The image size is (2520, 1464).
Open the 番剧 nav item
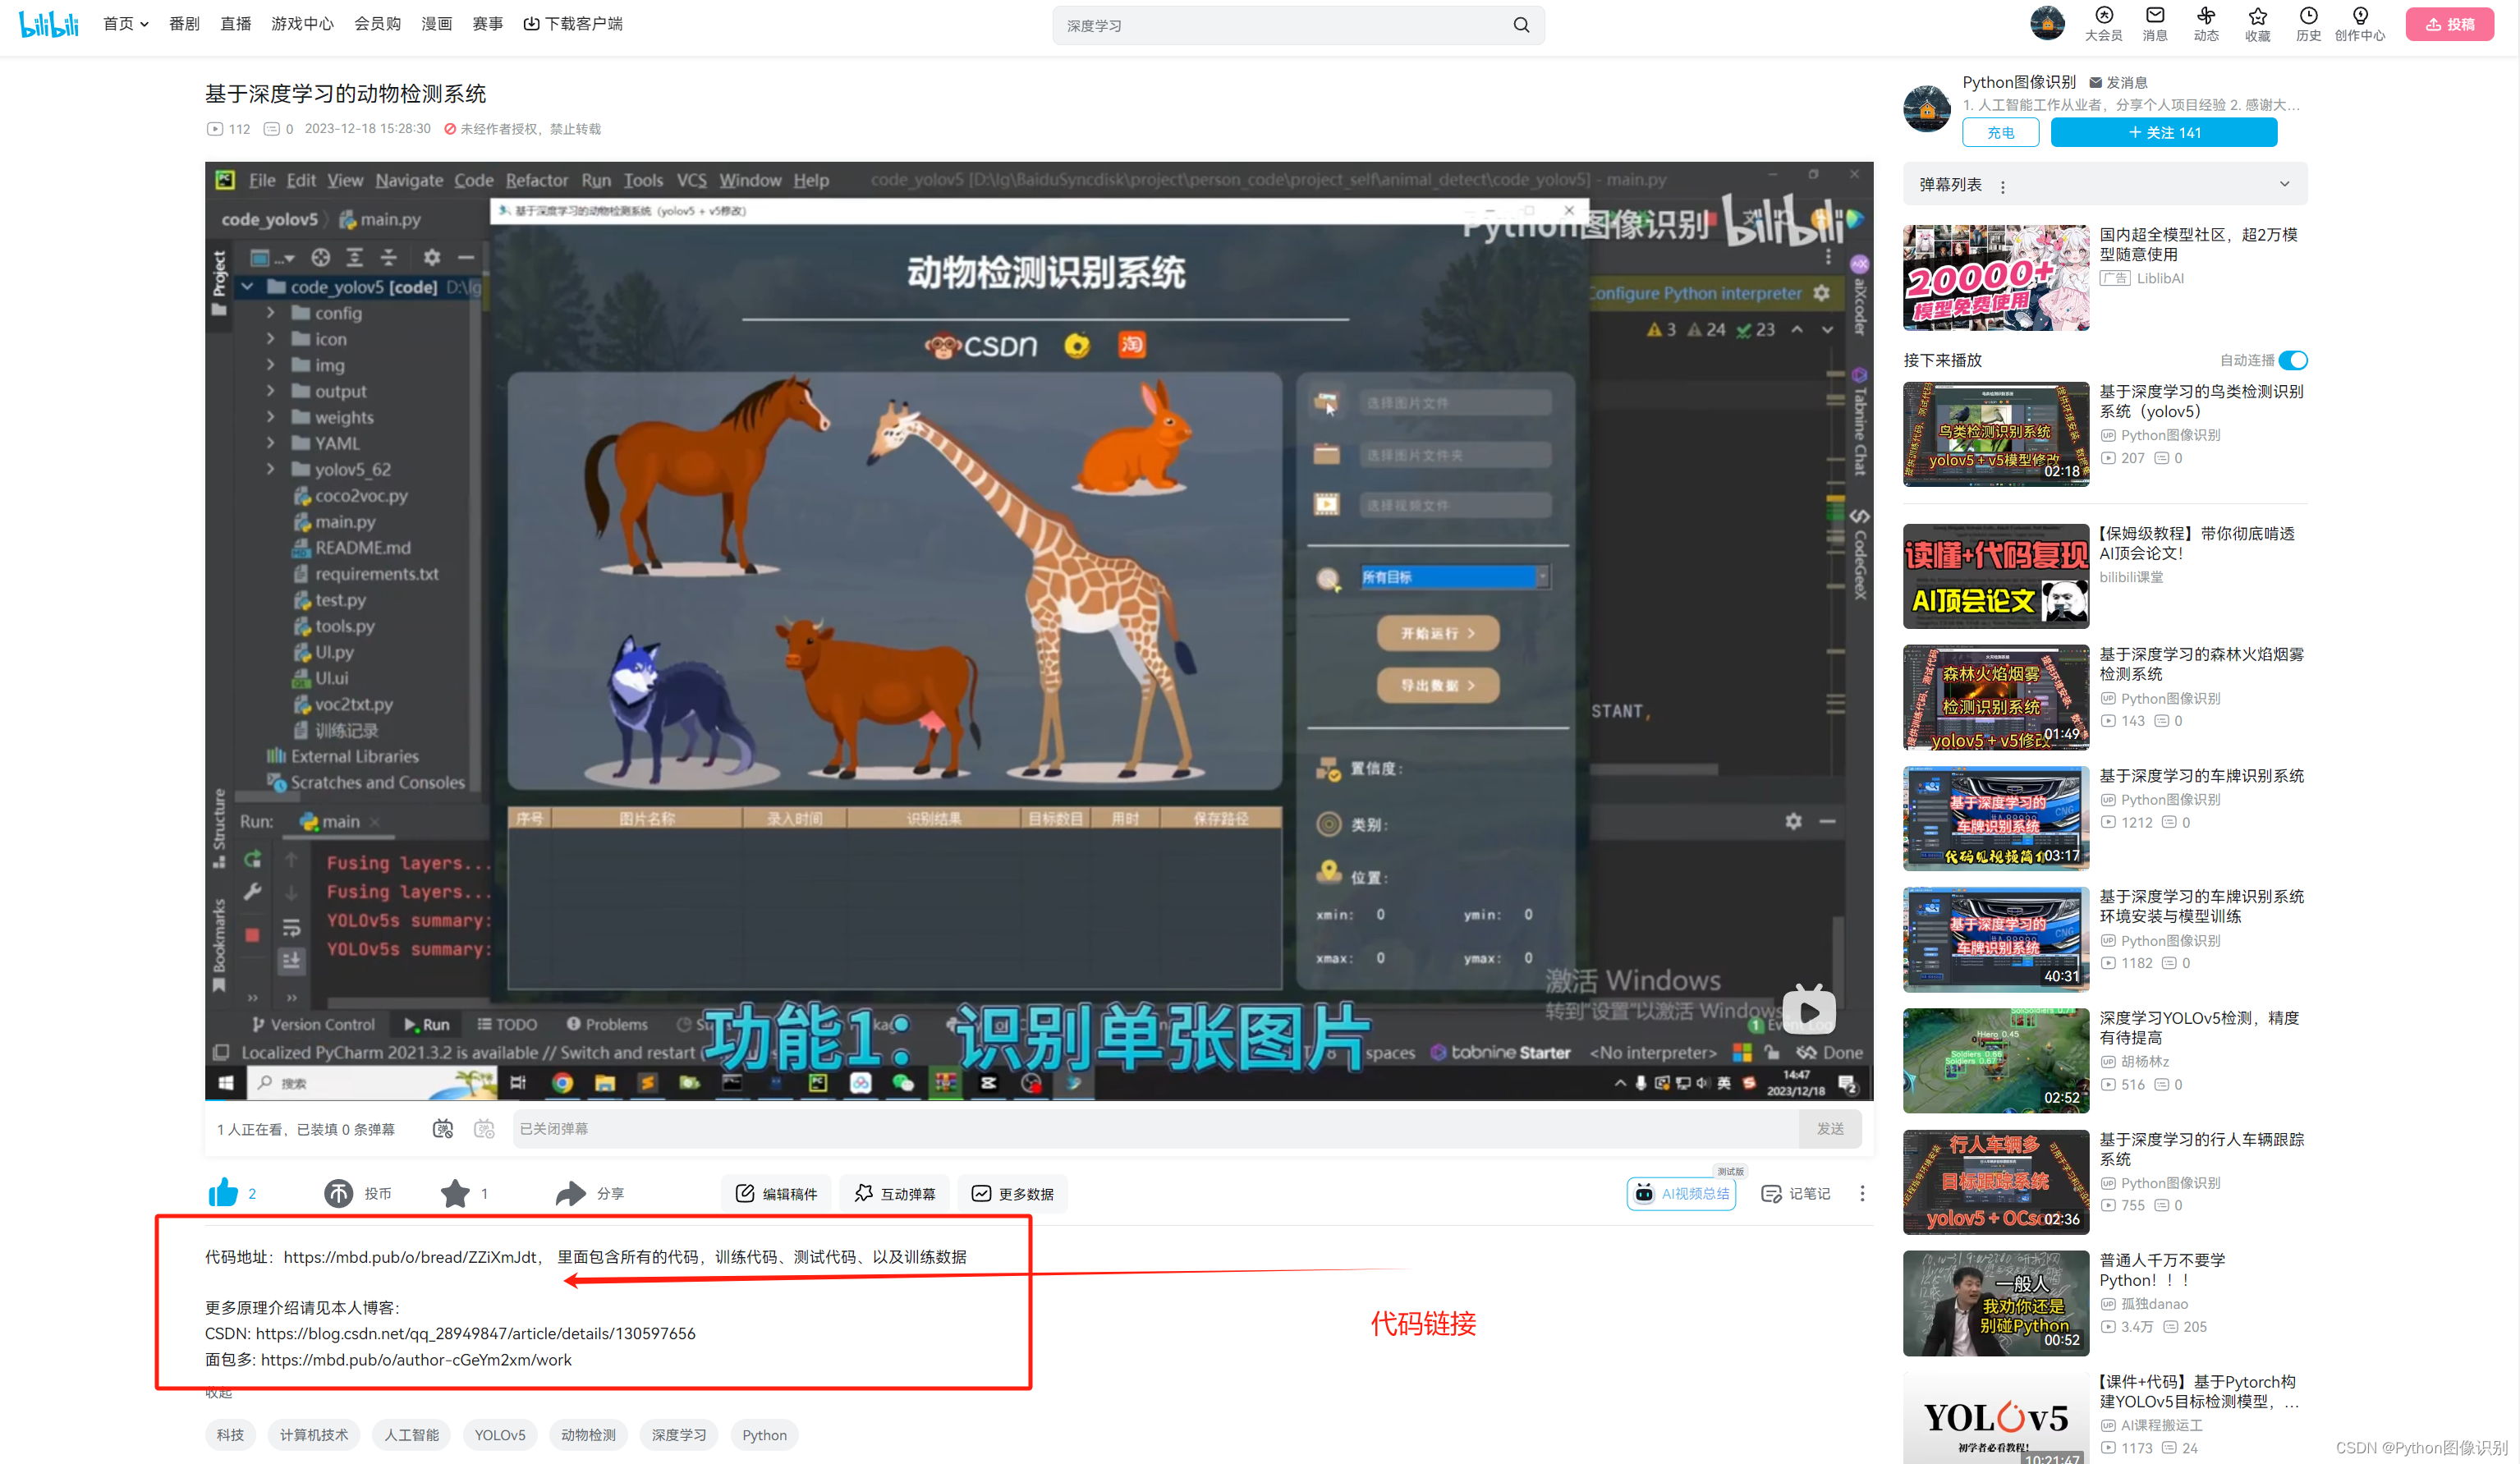[184, 24]
